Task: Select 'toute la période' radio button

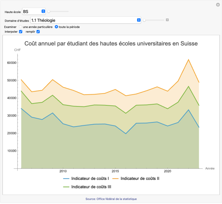Action: [56, 27]
